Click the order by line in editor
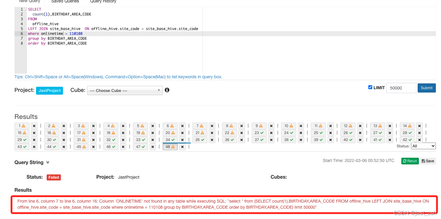 pyautogui.click(x=58, y=43)
